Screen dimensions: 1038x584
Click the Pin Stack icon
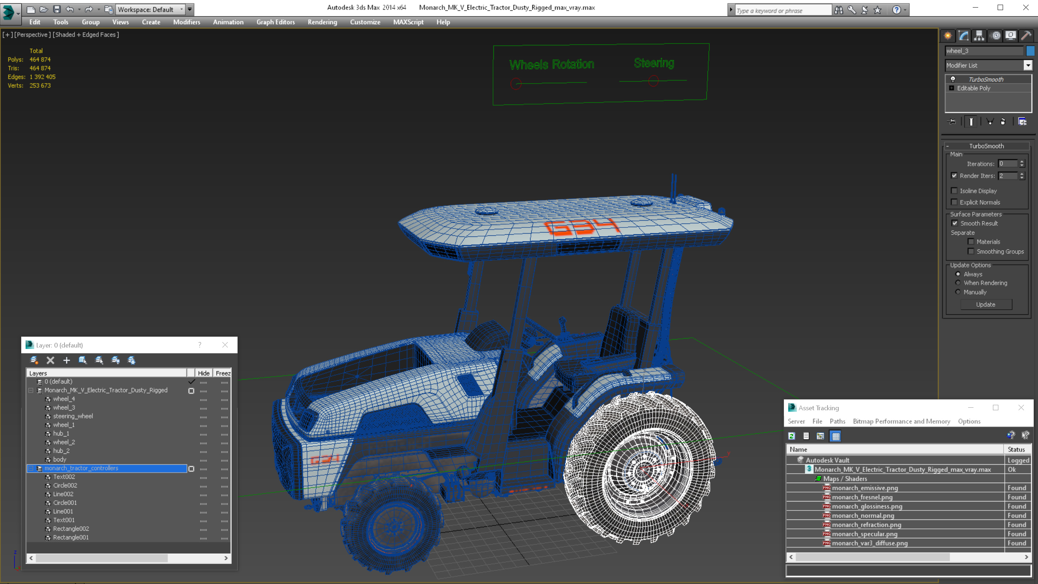952,121
